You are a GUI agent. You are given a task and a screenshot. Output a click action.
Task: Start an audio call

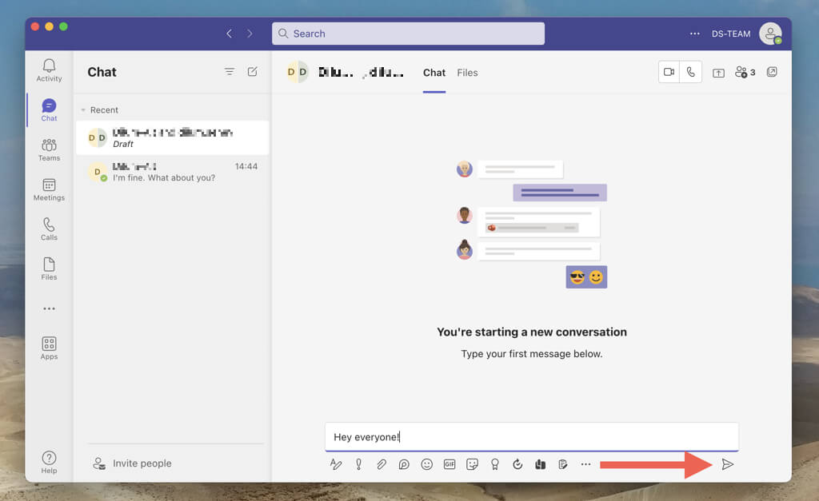[690, 72]
